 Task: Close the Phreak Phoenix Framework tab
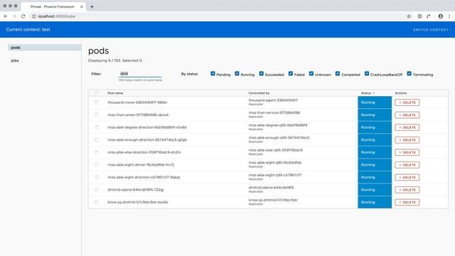[x=82, y=6]
